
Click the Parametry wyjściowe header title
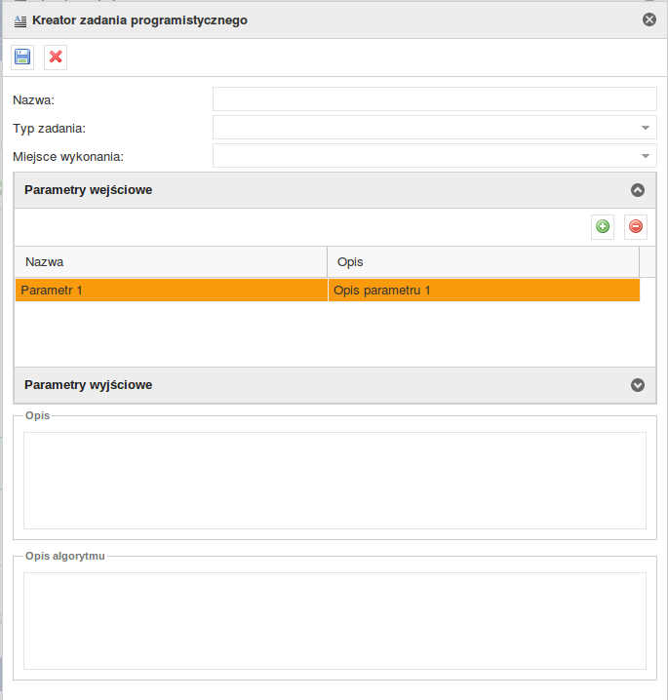pos(89,385)
